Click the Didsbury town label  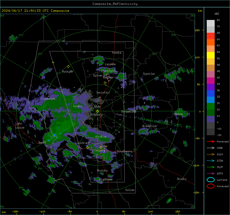(96, 115)
